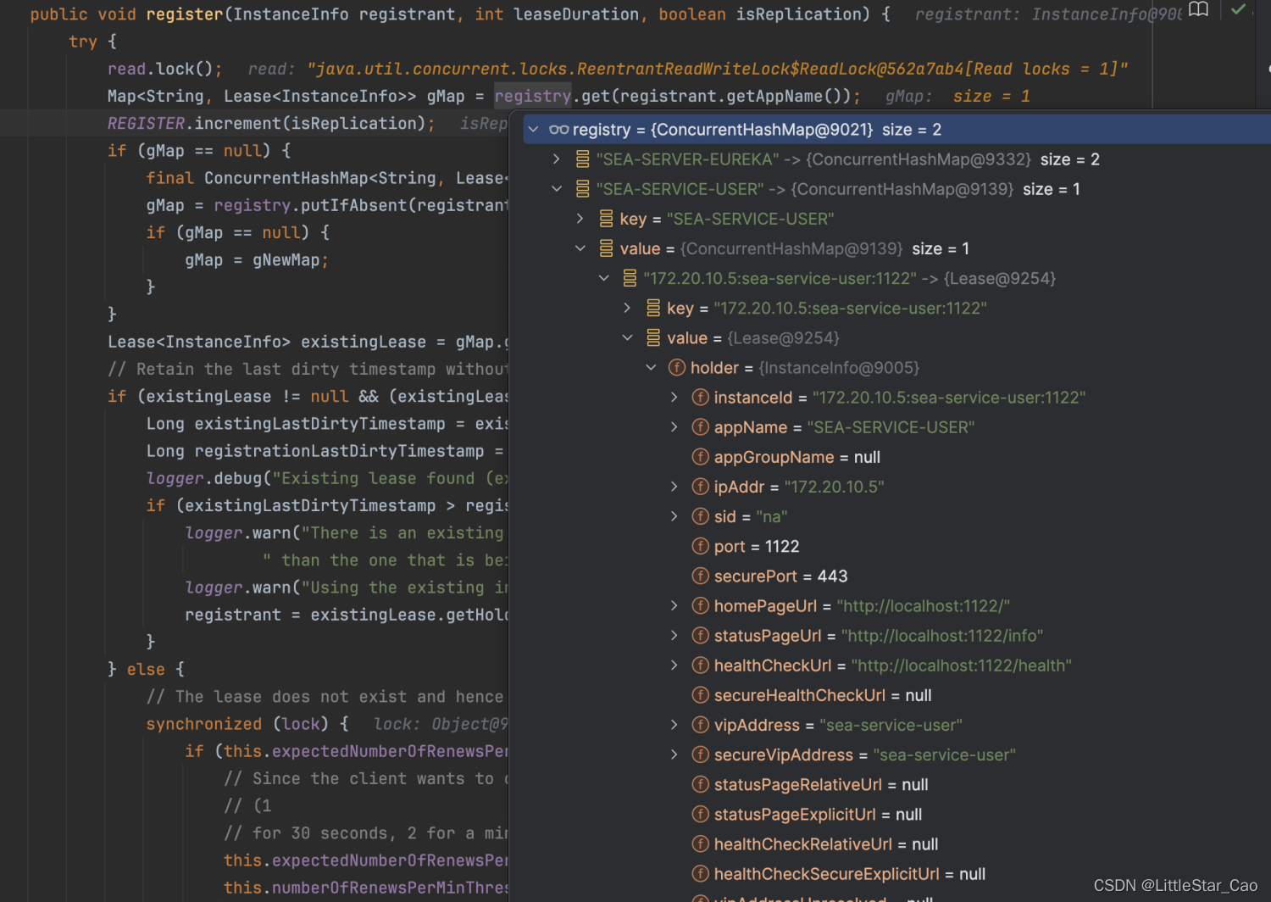Click the green inspections checkmark icon
This screenshot has width=1271, height=902.
pyautogui.click(x=1238, y=9)
